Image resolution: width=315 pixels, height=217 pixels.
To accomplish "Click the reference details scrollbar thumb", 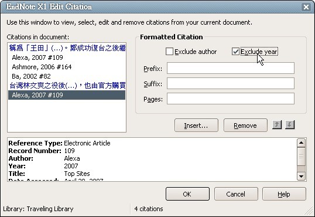I will (x=301, y=157).
